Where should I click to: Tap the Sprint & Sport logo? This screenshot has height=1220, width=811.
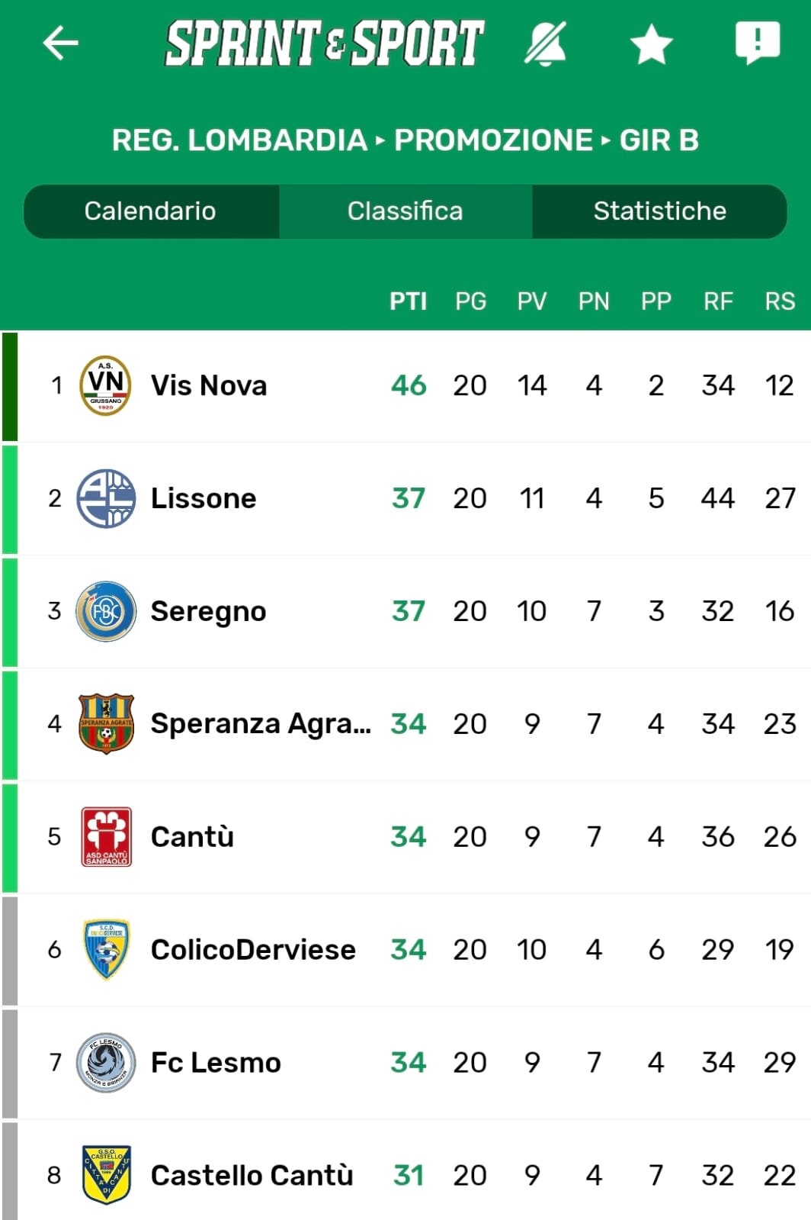tap(325, 43)
